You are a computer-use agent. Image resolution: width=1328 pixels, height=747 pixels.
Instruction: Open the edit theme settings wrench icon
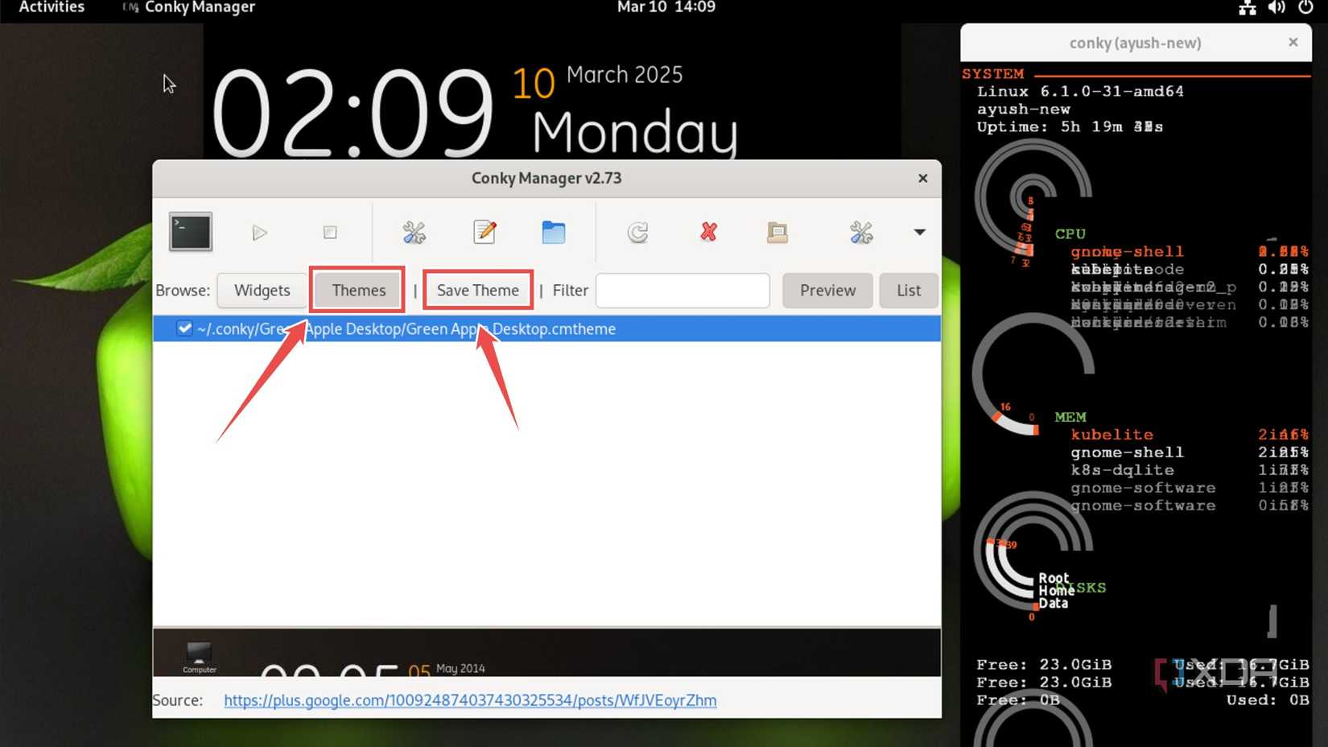coord(413,232)
